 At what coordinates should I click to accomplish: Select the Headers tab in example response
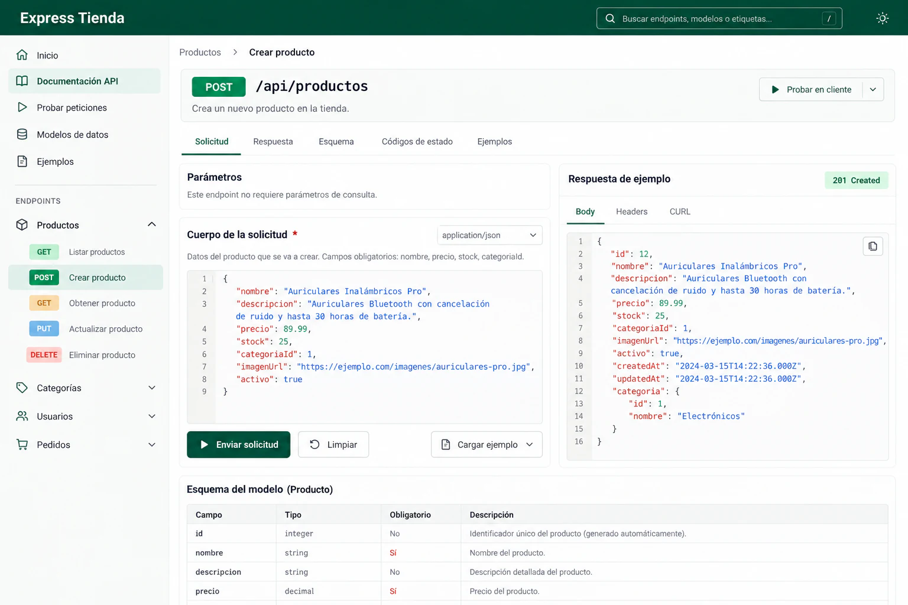tap(631, 212)
